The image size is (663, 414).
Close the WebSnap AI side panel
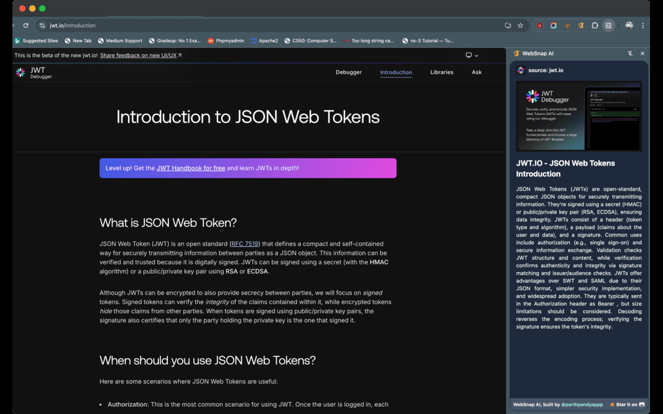(642, 53)
